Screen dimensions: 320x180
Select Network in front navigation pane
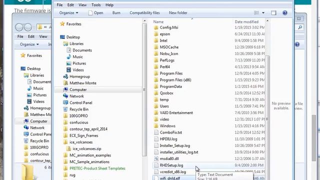pos(73,96)
